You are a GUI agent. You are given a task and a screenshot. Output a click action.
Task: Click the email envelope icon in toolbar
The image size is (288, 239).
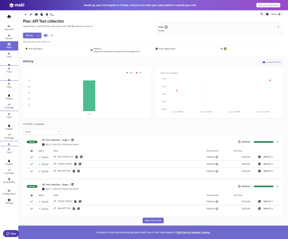pos(36,14)
